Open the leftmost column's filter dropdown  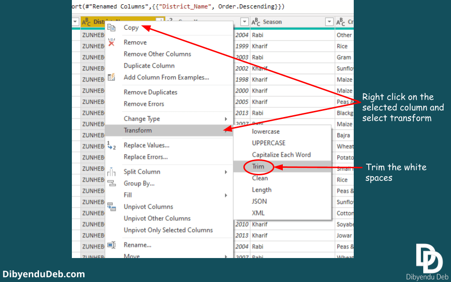(75, 22)
